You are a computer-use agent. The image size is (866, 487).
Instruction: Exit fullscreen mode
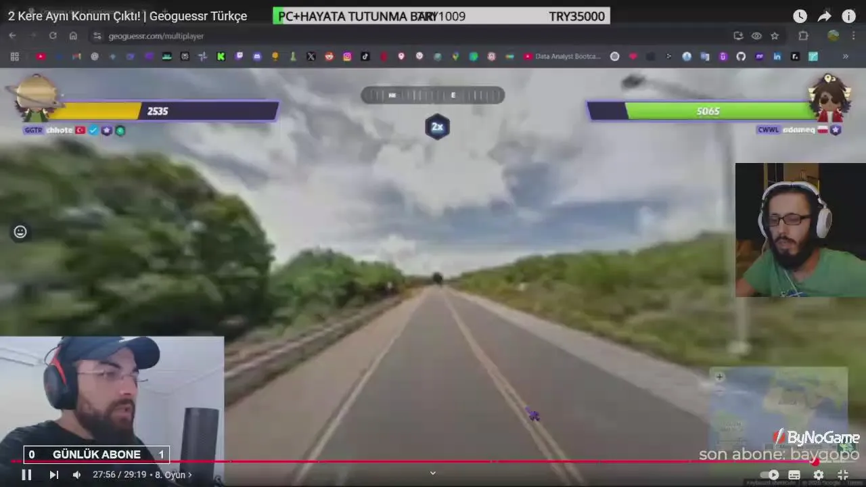(x=843, y=475)
